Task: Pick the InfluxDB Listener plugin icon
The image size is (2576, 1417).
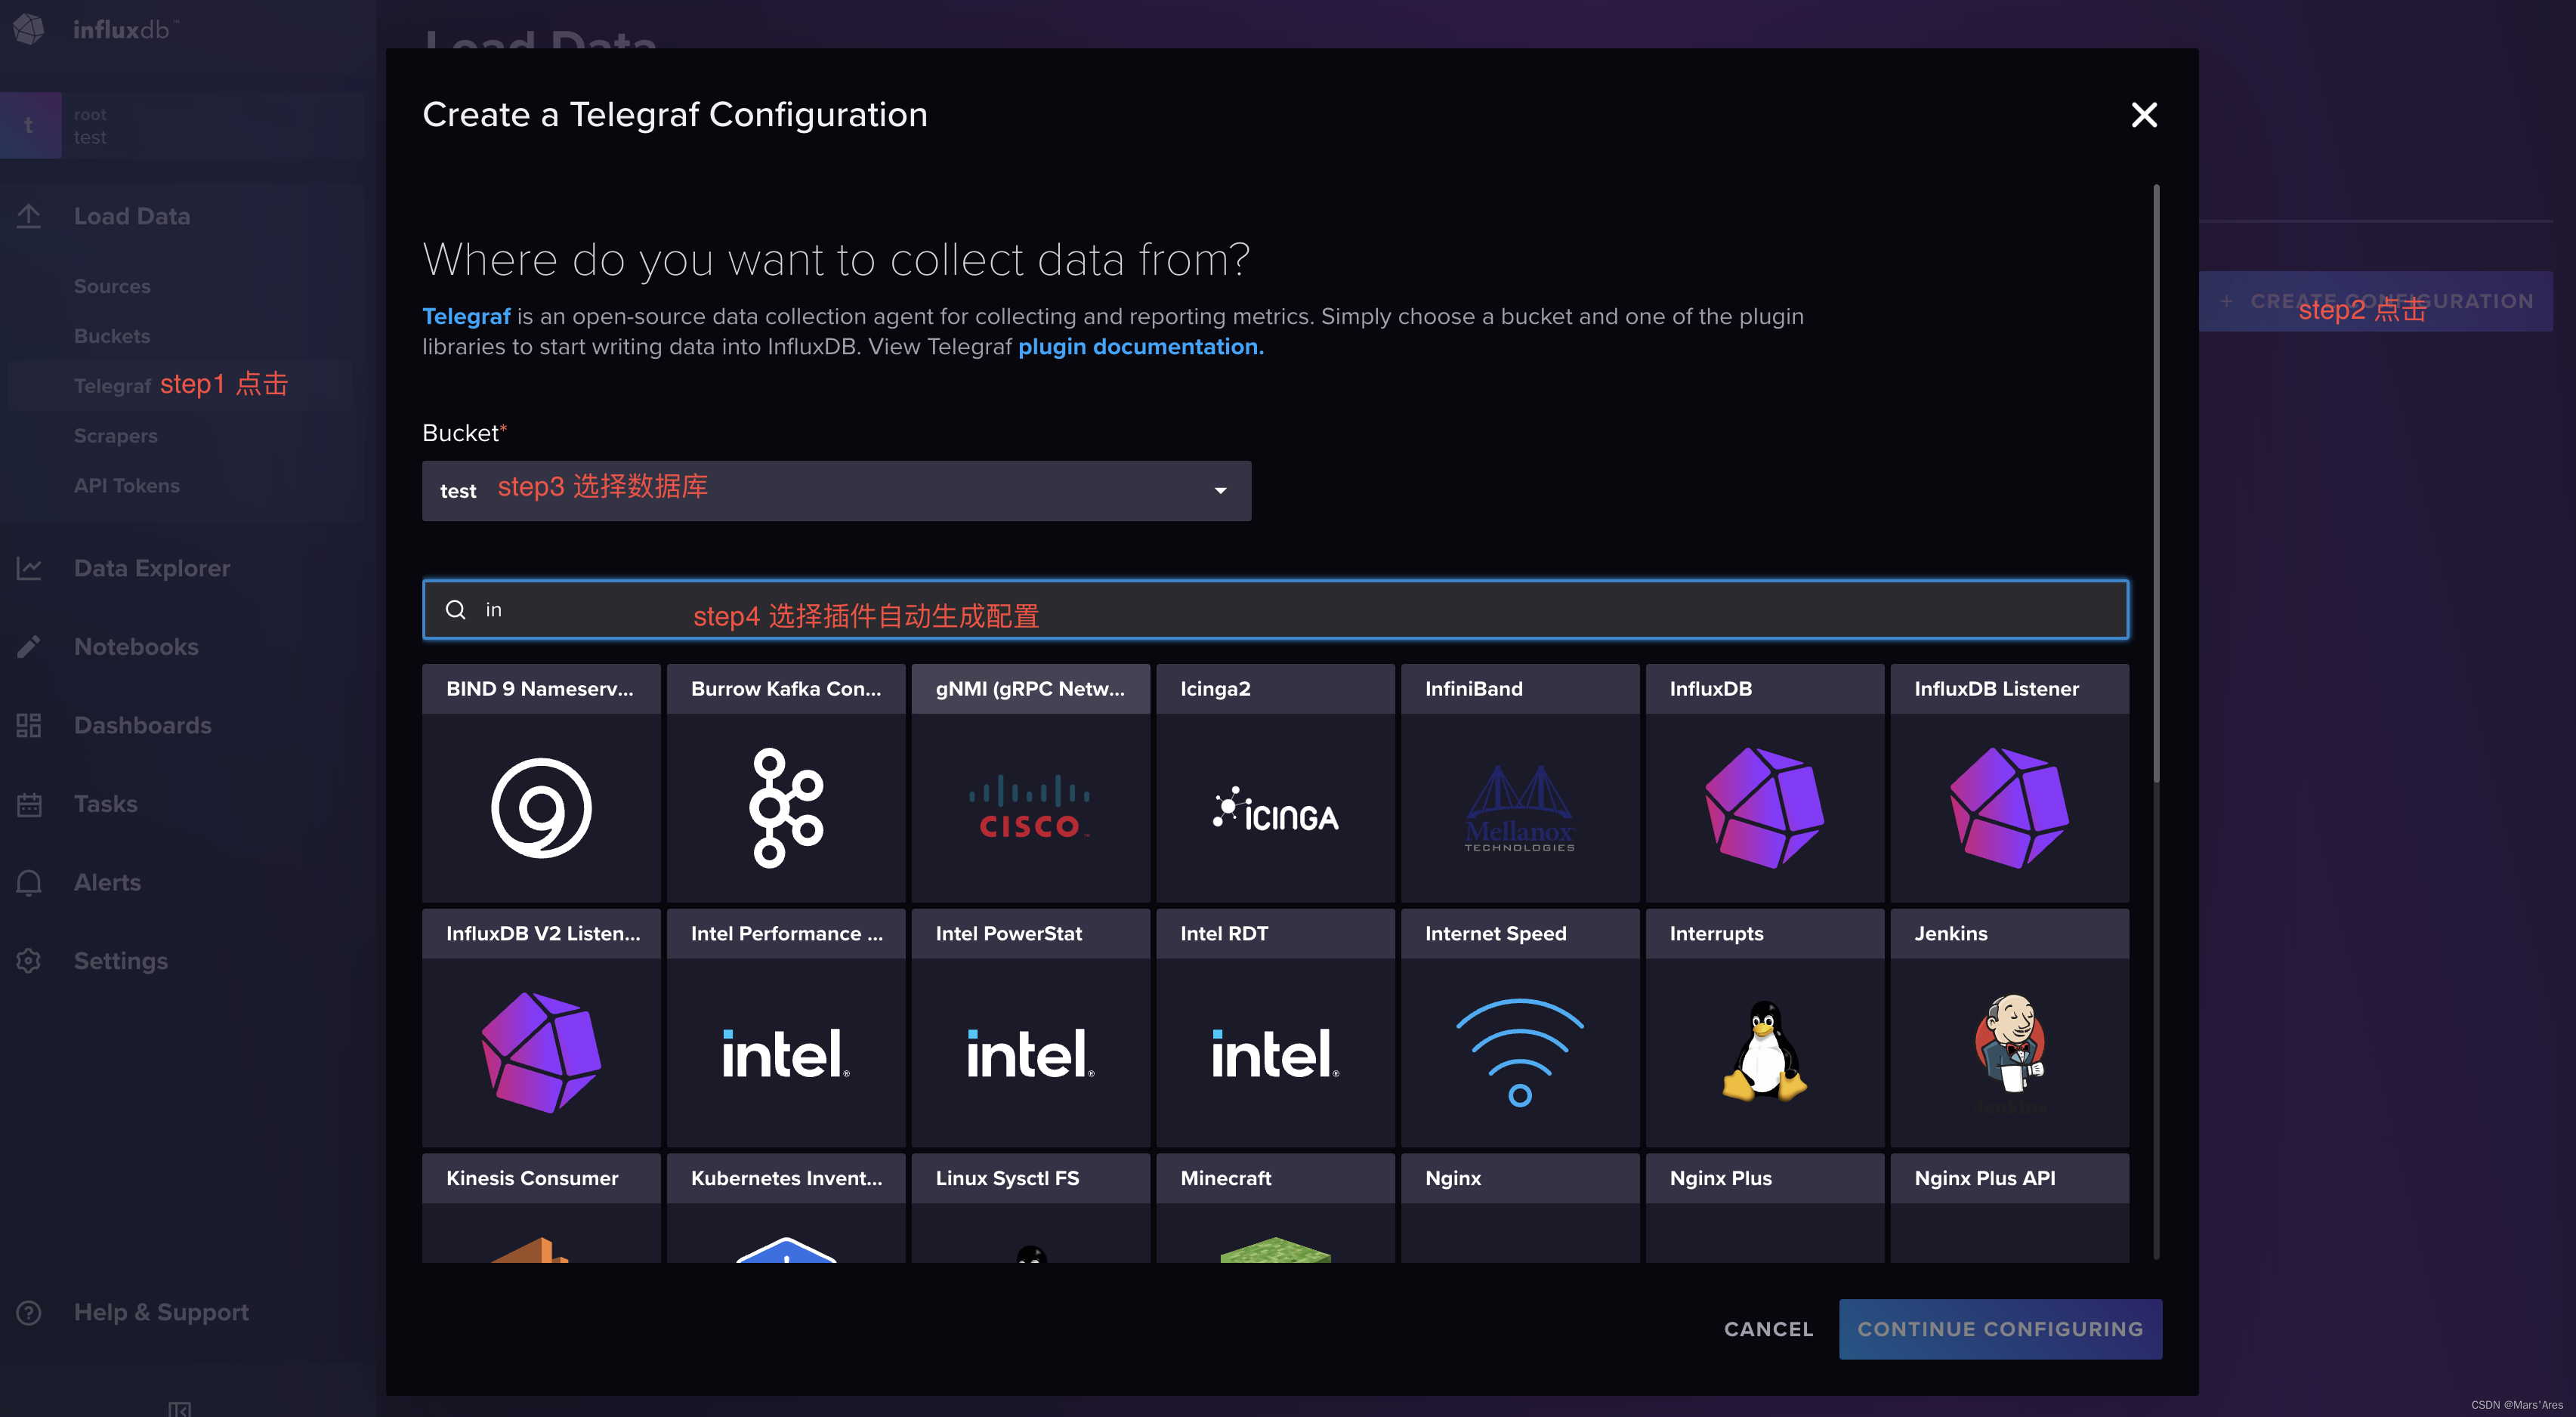Action: click(2009, 808)
